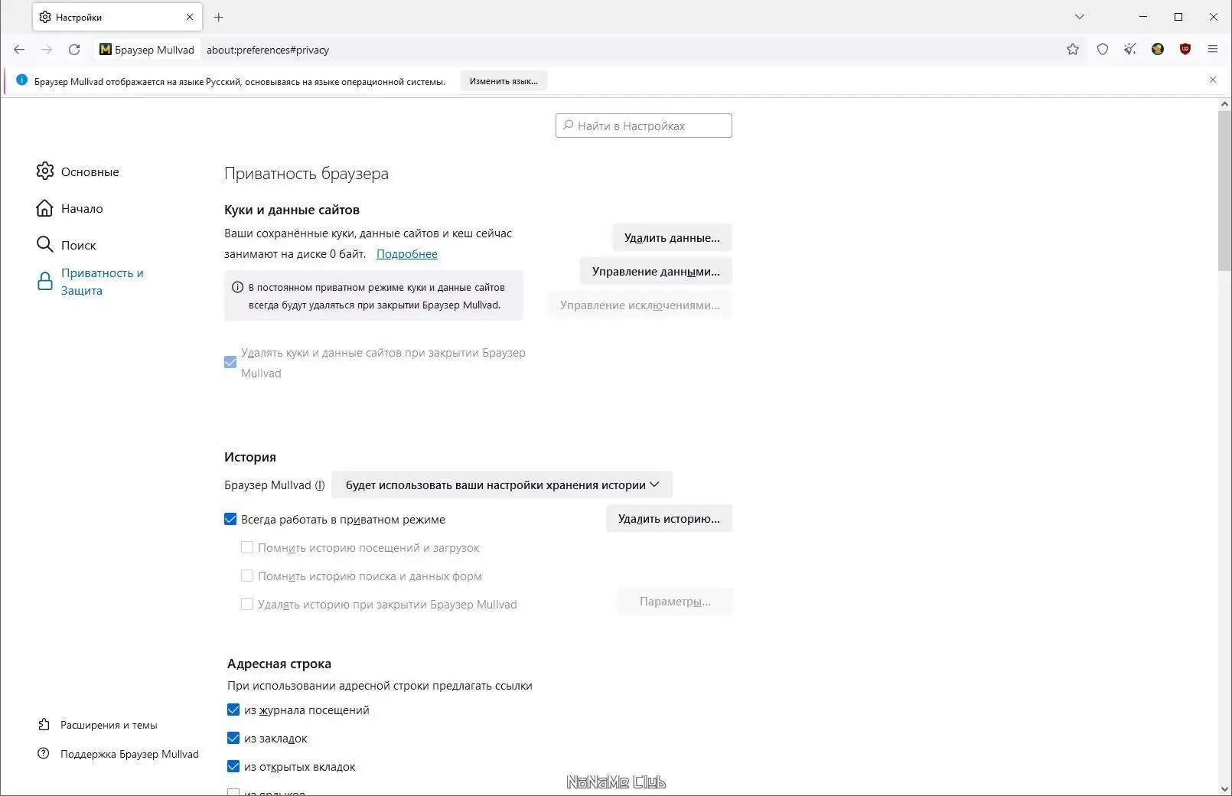
Task: Click the new identity sparkle icon
Action: point(1130,50)
